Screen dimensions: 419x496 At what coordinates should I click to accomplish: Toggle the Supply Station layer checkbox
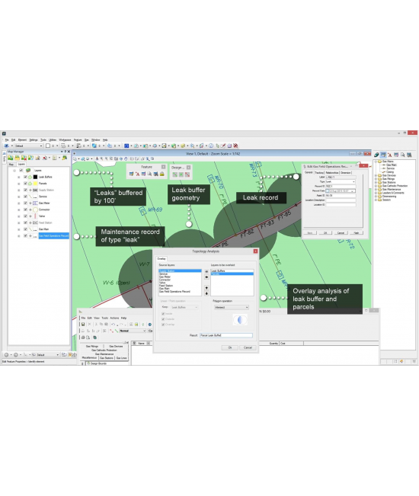[25, 190]
